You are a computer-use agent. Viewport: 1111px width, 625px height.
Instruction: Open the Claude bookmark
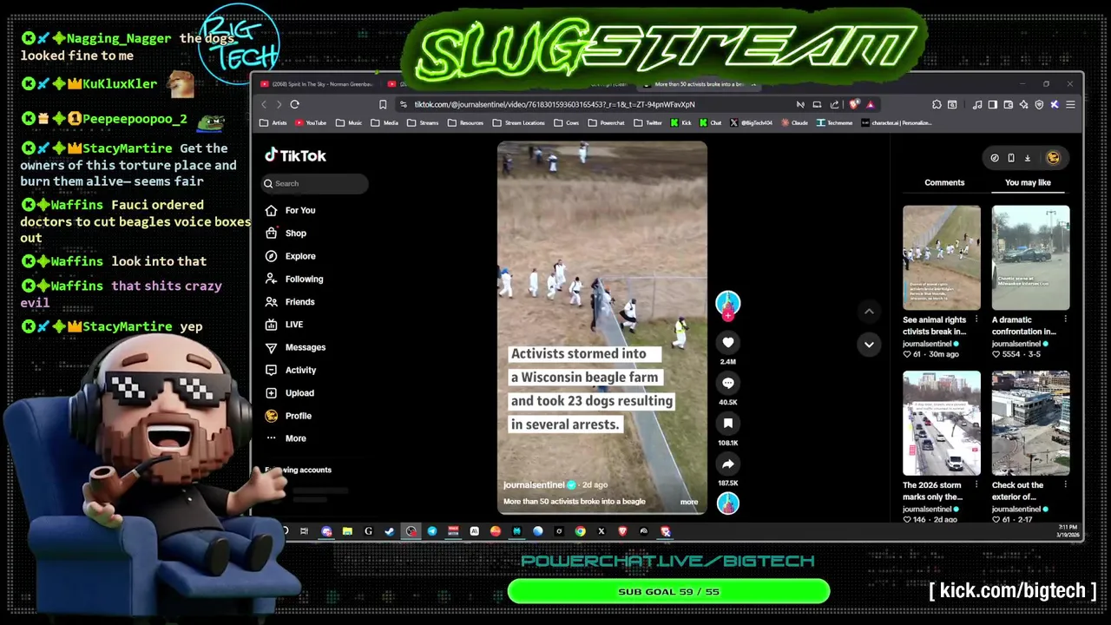tap(795, 122)
